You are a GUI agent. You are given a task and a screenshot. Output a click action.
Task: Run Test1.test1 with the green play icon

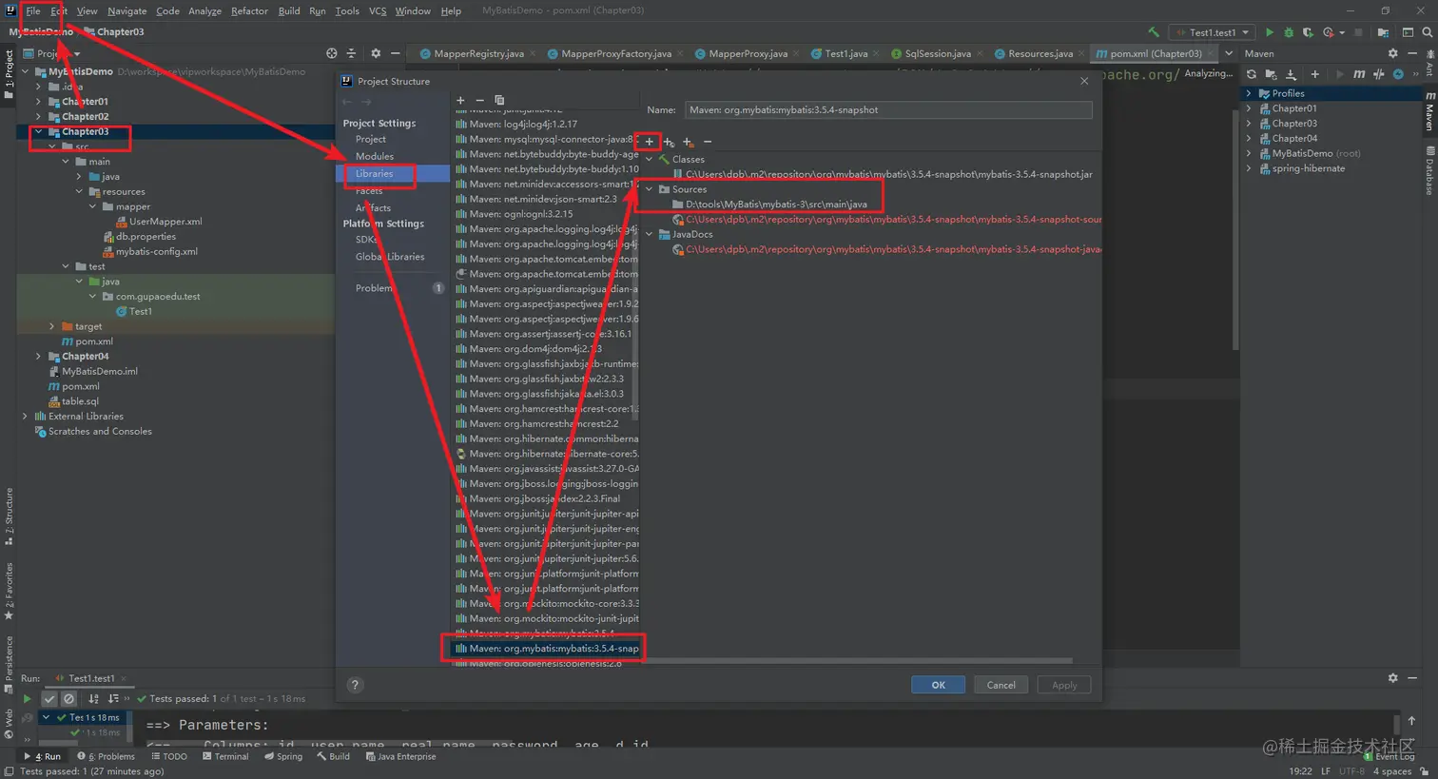tap(1270, 32)
